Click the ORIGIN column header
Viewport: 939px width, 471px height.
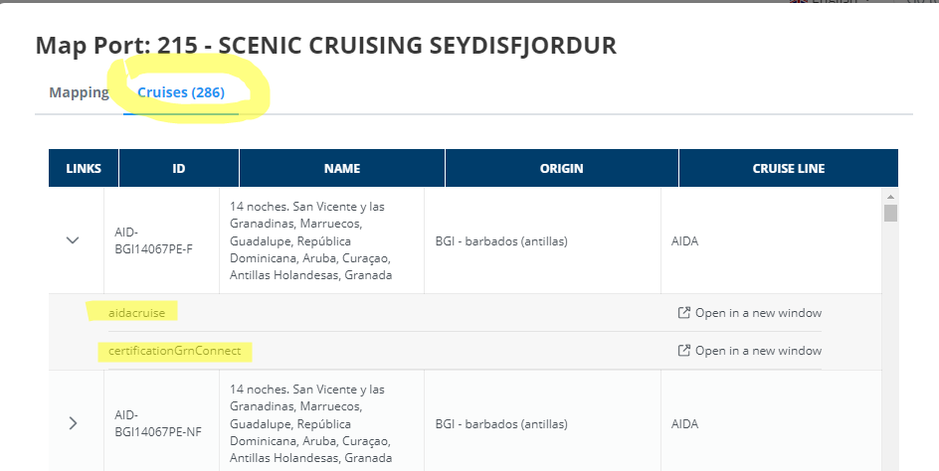click(561, 169)
